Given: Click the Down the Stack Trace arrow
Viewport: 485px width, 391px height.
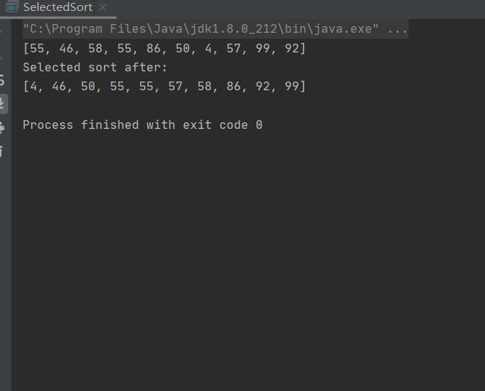Looking at the screenshot, I should [1, 58].
